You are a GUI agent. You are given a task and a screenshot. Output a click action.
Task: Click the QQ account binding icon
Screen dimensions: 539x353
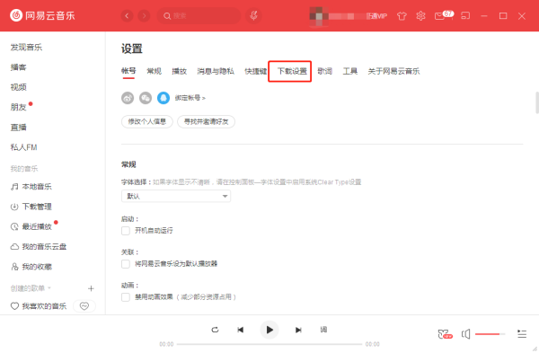163,98
